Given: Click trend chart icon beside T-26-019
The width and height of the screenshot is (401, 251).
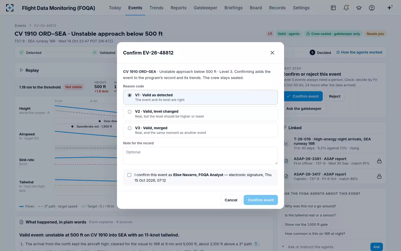Looking at the screenshot, I should [286, 143].
